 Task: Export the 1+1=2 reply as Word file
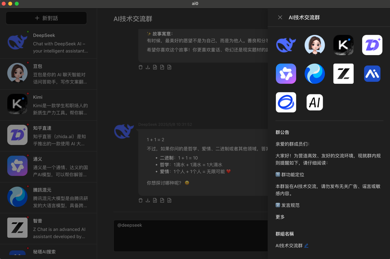[x=155, y=200]
